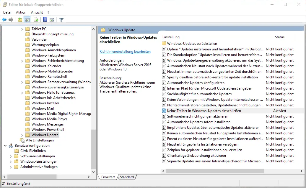Click the tree pane's right scroll arrow
Viewport: 306px width, 188px height.
tap(89, 177)
